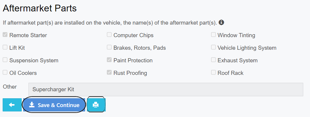Viewport: 310px width, 117px height.
Task: Click the Other field label
Action: (10, 87)
